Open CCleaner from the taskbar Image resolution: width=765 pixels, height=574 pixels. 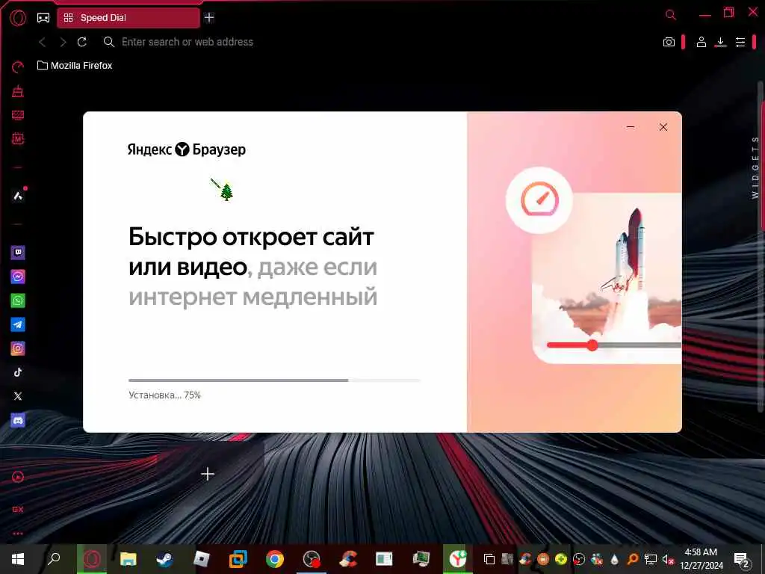click(x=348, y=559)
